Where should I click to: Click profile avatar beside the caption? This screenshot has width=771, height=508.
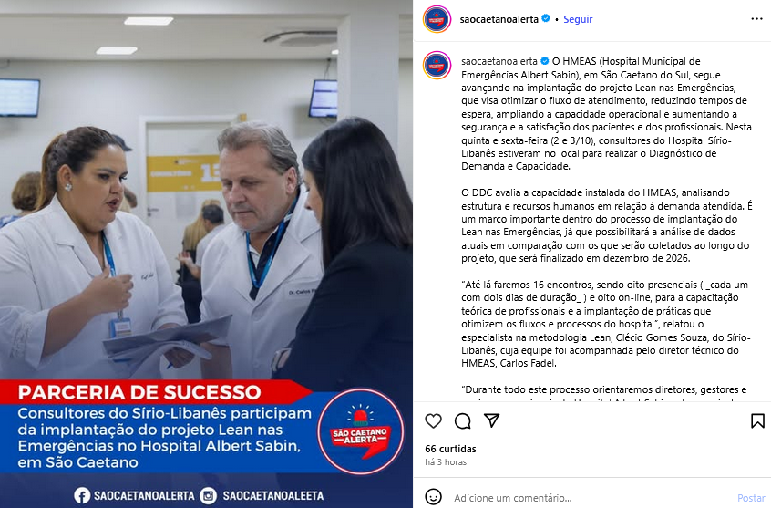[x=437, y=65]
